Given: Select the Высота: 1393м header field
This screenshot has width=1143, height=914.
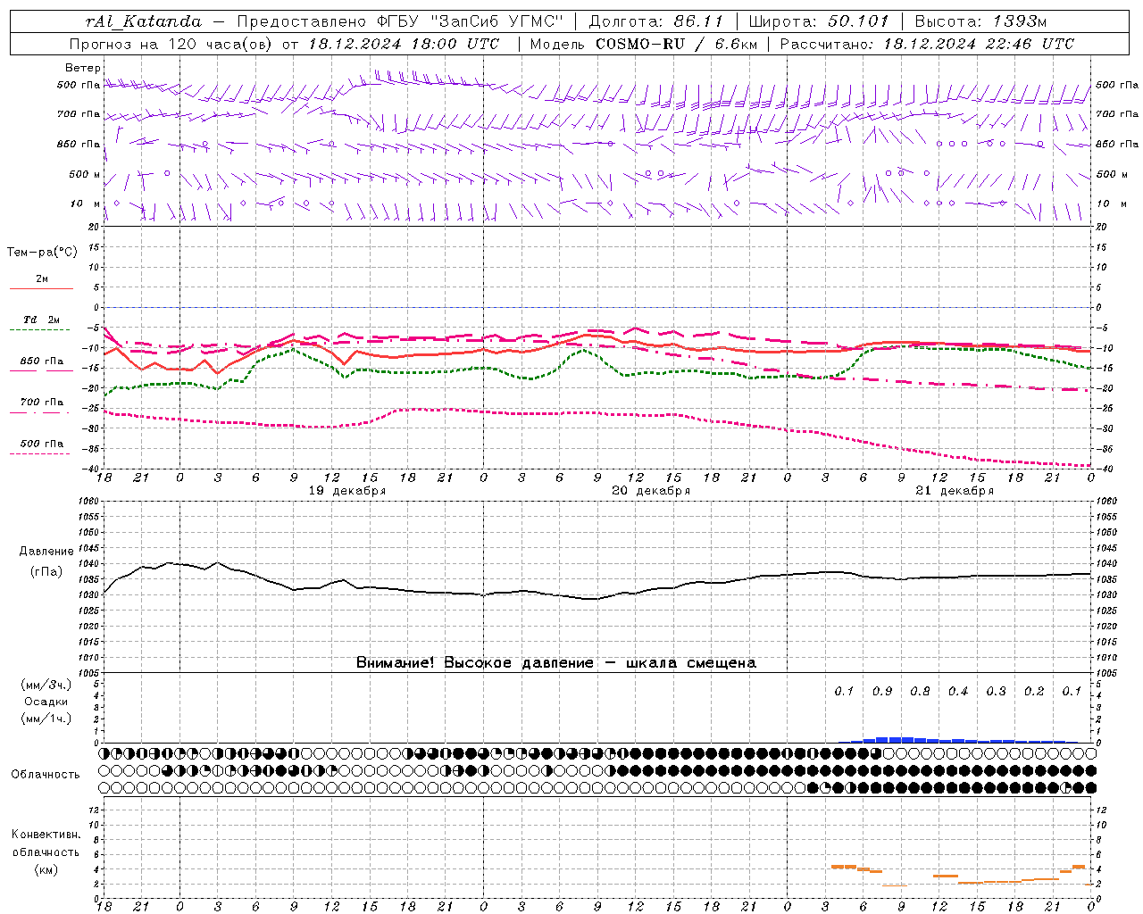Looking at the screenshot, I should tap(981, 21).
